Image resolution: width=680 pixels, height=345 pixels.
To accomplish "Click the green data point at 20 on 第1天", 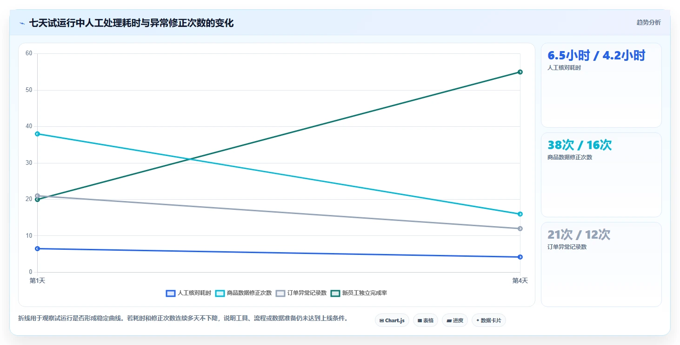I will (37, 200).
